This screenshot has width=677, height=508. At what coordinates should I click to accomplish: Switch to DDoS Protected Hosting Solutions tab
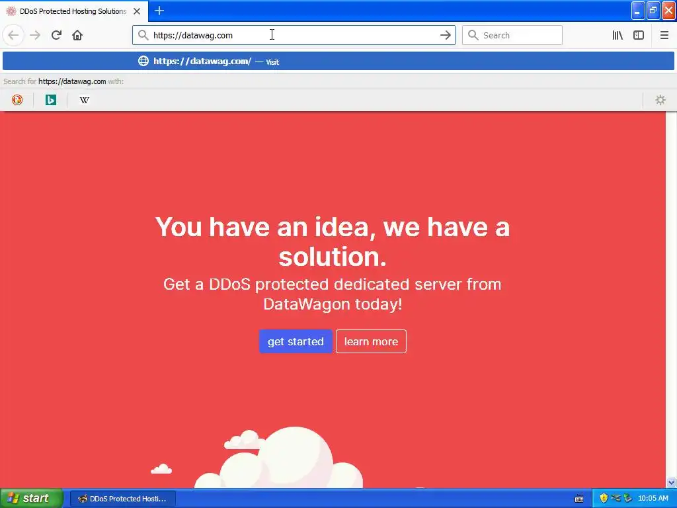(73, 11)
